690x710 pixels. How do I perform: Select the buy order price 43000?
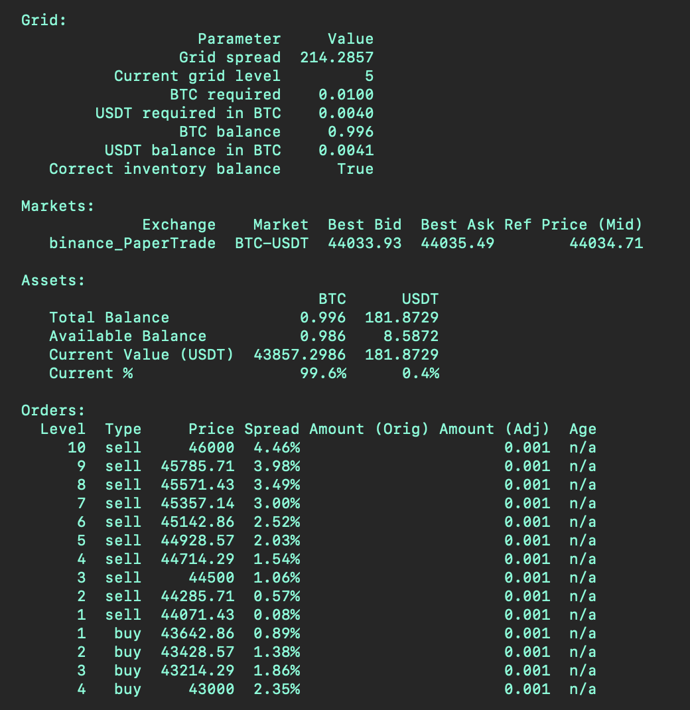[211, 689]
